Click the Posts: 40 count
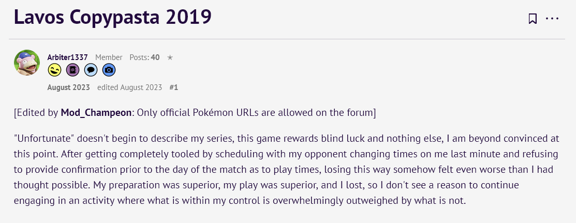This screenshot has width=576, height=223. (x=144, y=57)
